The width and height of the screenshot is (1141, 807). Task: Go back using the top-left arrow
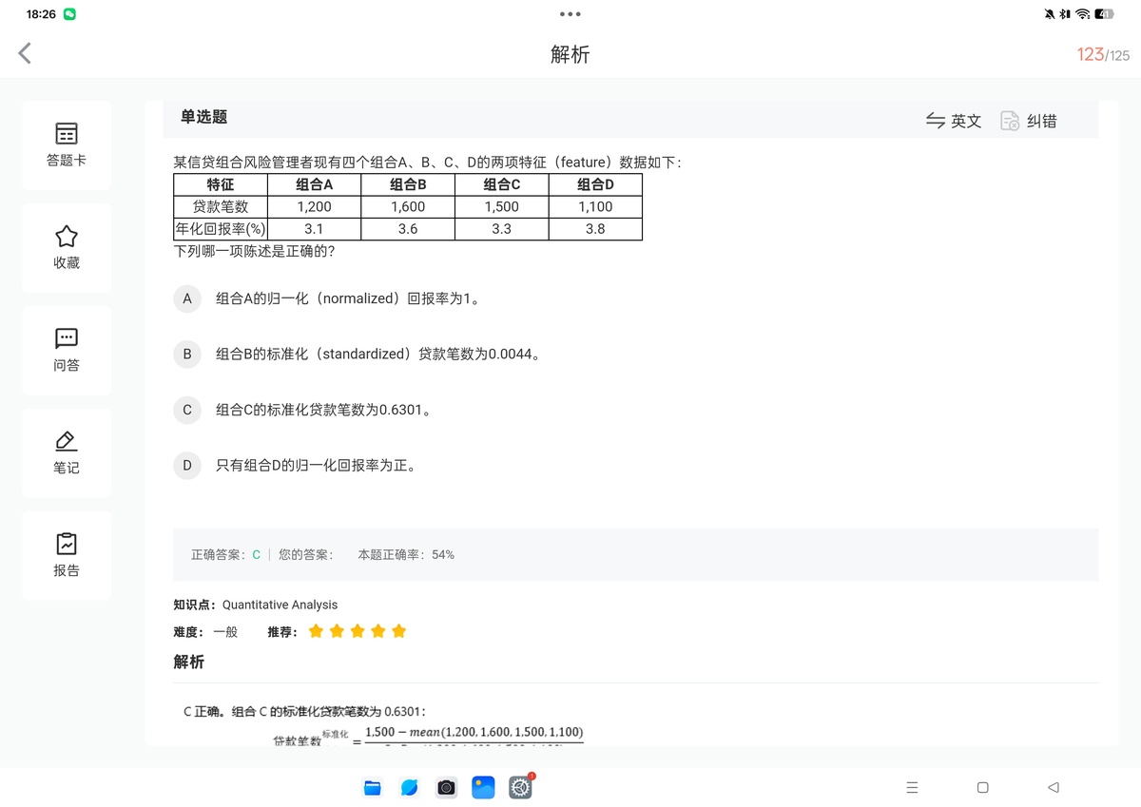click(26, 53)
